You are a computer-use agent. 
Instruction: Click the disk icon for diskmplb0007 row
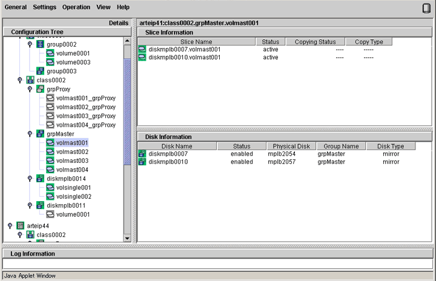pos(142,154)
